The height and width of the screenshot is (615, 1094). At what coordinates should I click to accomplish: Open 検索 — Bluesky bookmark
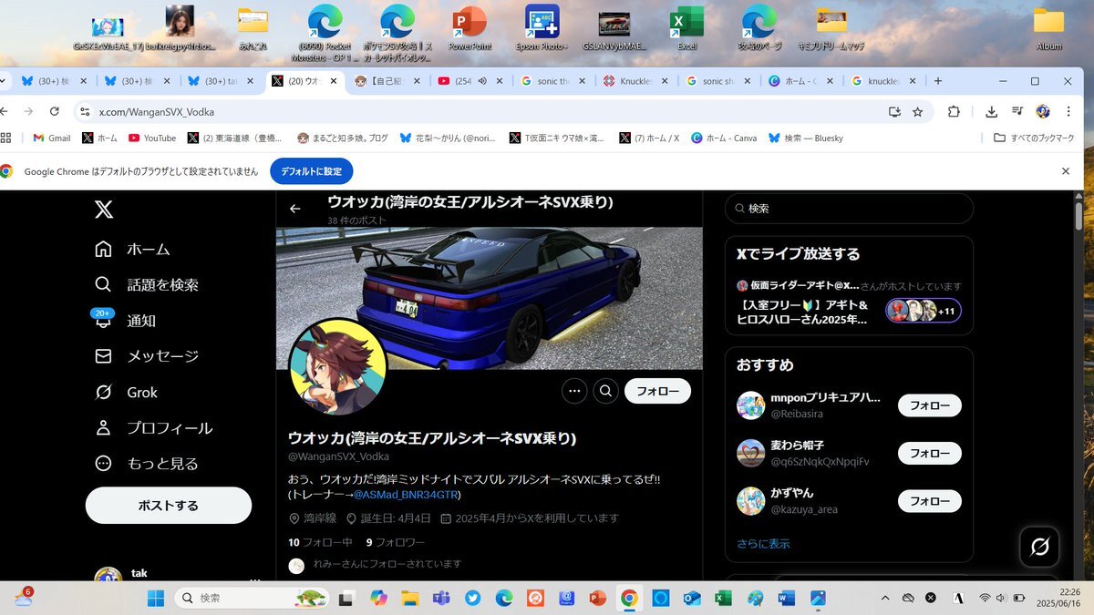pyautogui.click(x=806, y=138)
